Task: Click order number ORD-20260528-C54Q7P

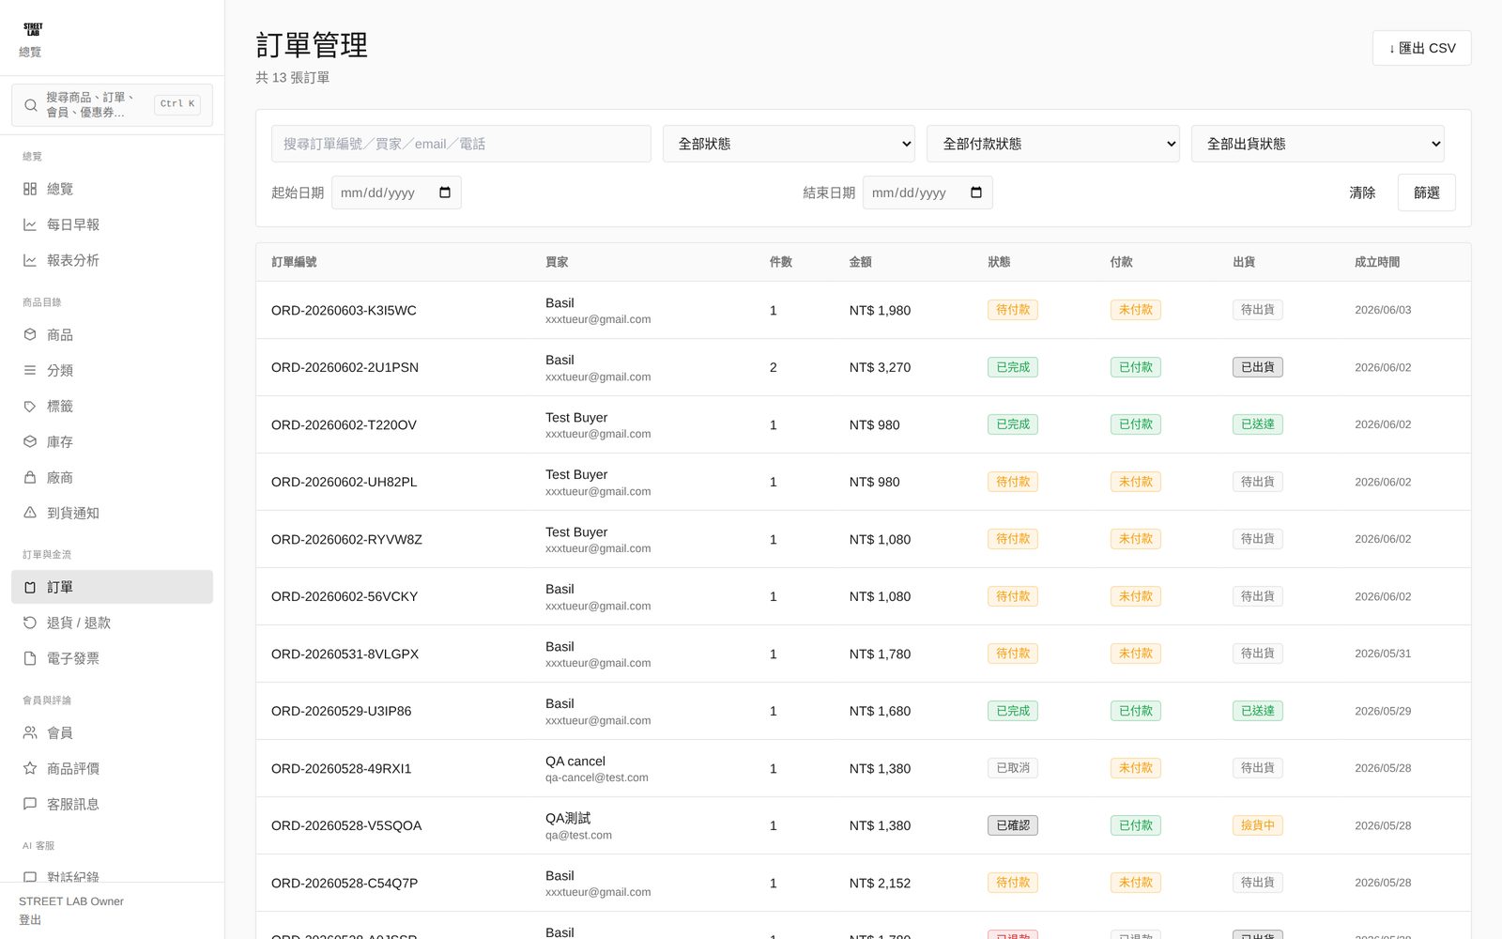Action: click(x=345, y=883)
